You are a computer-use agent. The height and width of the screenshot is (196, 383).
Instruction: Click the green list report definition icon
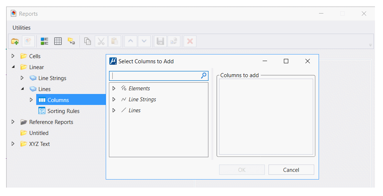click(45, 41)
